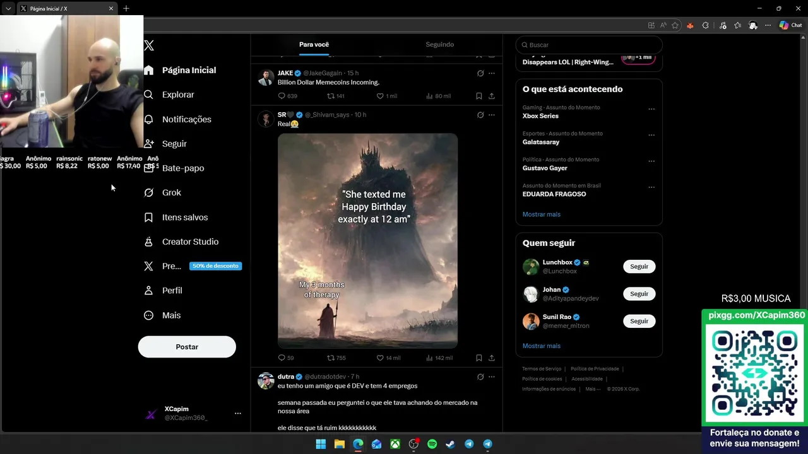The height and width of the screenshot is (454, 808).
Task: Open more options on SR's post
Action: [492, 115]
